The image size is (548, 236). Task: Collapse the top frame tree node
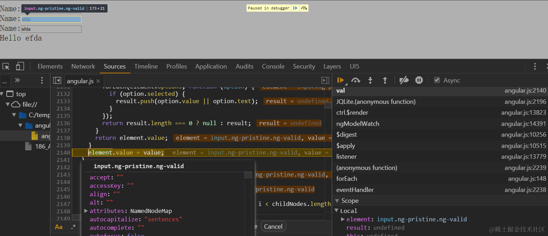click(x=2, y=94)
